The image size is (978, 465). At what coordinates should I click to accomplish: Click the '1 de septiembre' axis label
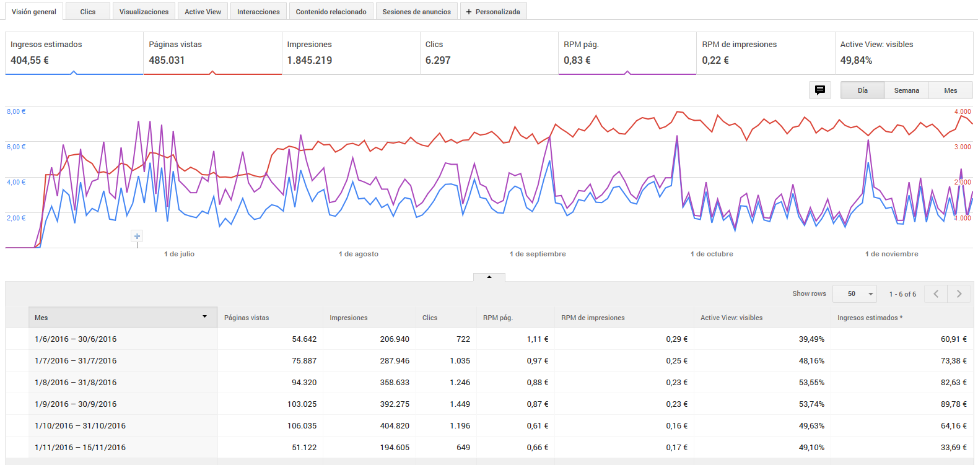(538, 254)
